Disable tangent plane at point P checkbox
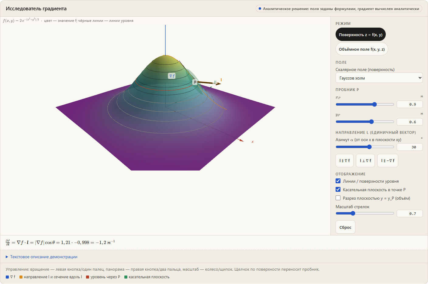The image size is (428, 284). [338, 189]
